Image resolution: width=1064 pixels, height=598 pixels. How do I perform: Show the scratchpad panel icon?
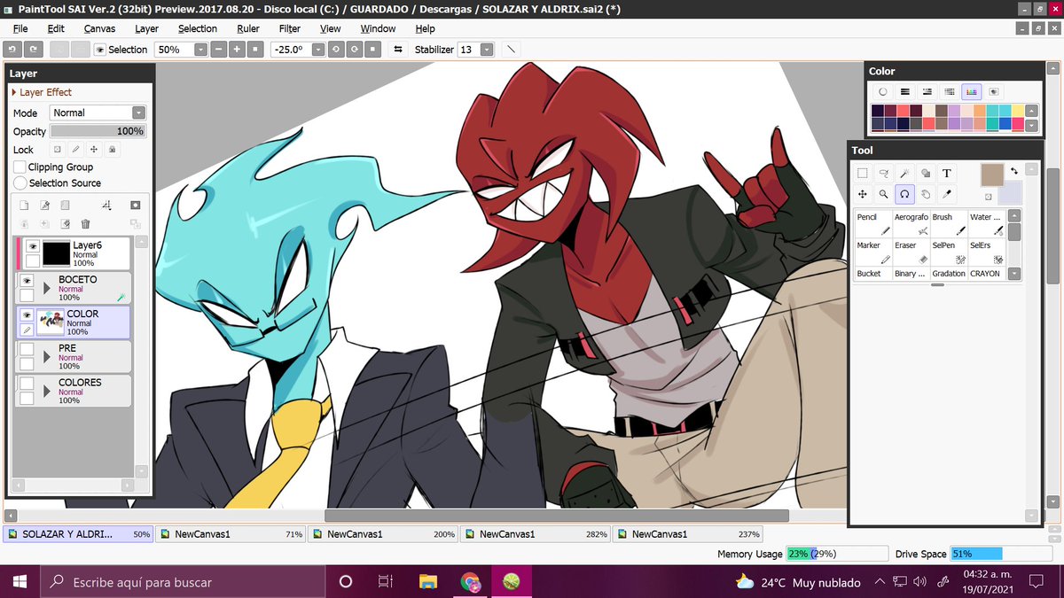coord(994,91)
